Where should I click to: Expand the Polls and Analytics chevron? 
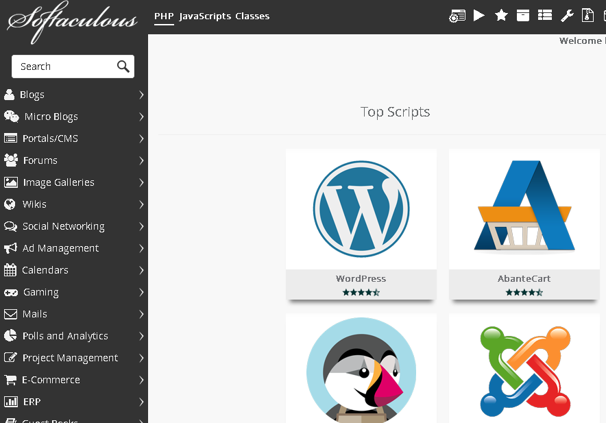pos(141,336)
